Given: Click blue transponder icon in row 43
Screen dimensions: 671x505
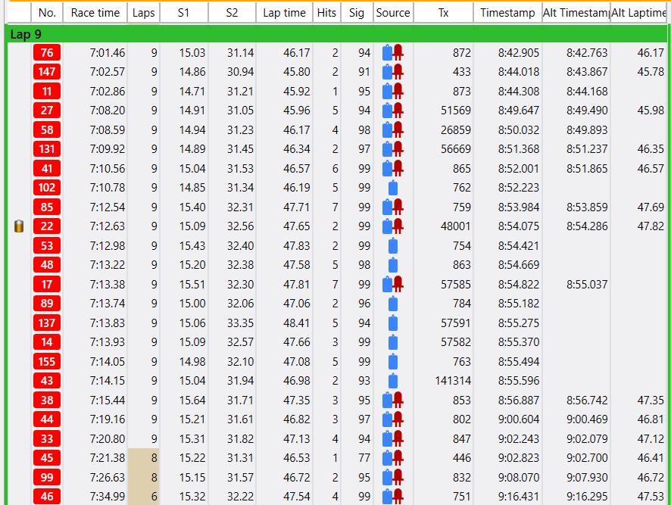Looking at the screenshot, I should (393, 381).
